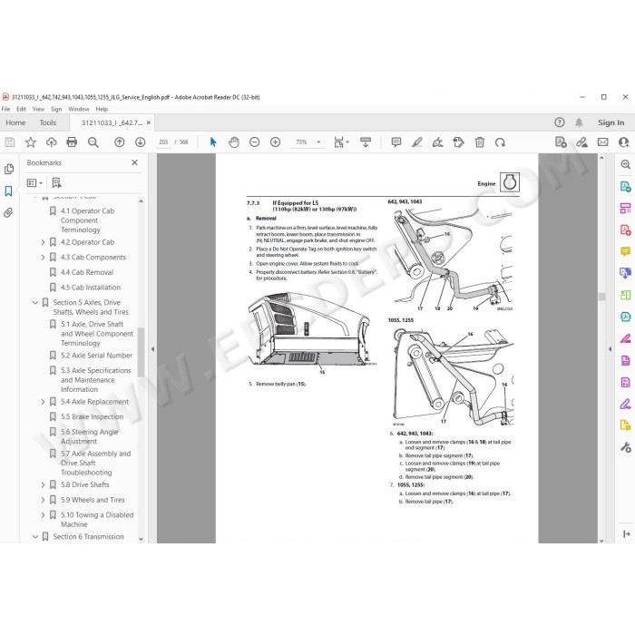
Task: Expand 5.8 Drive Shafts bookmark
Action: (43, 484)
